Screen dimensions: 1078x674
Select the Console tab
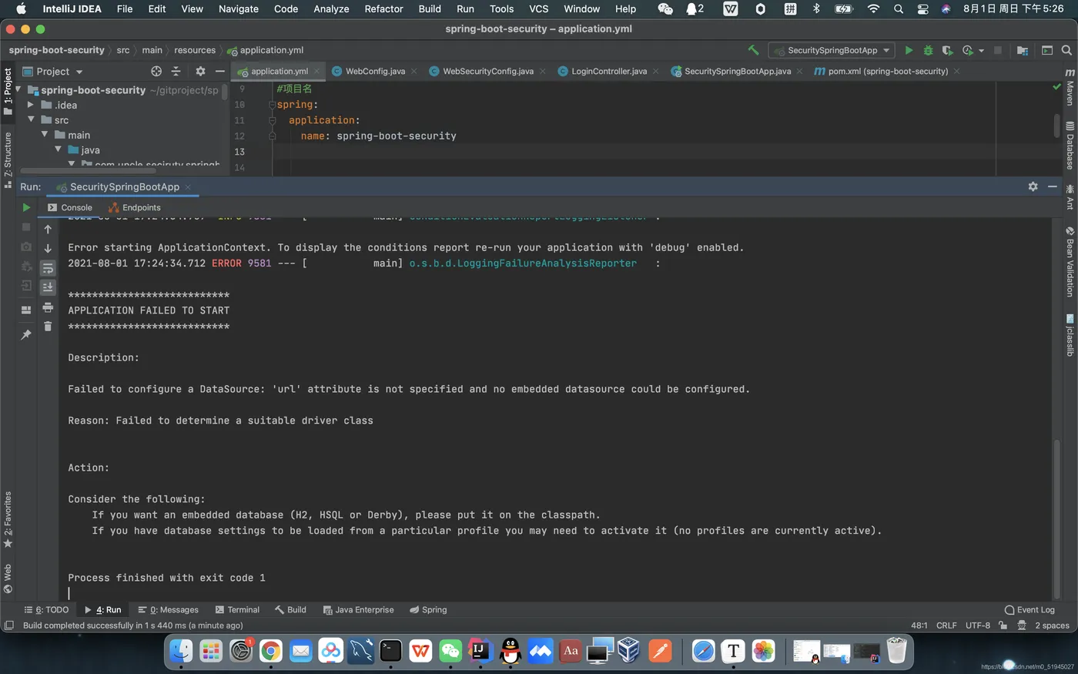tap(69, 207)
